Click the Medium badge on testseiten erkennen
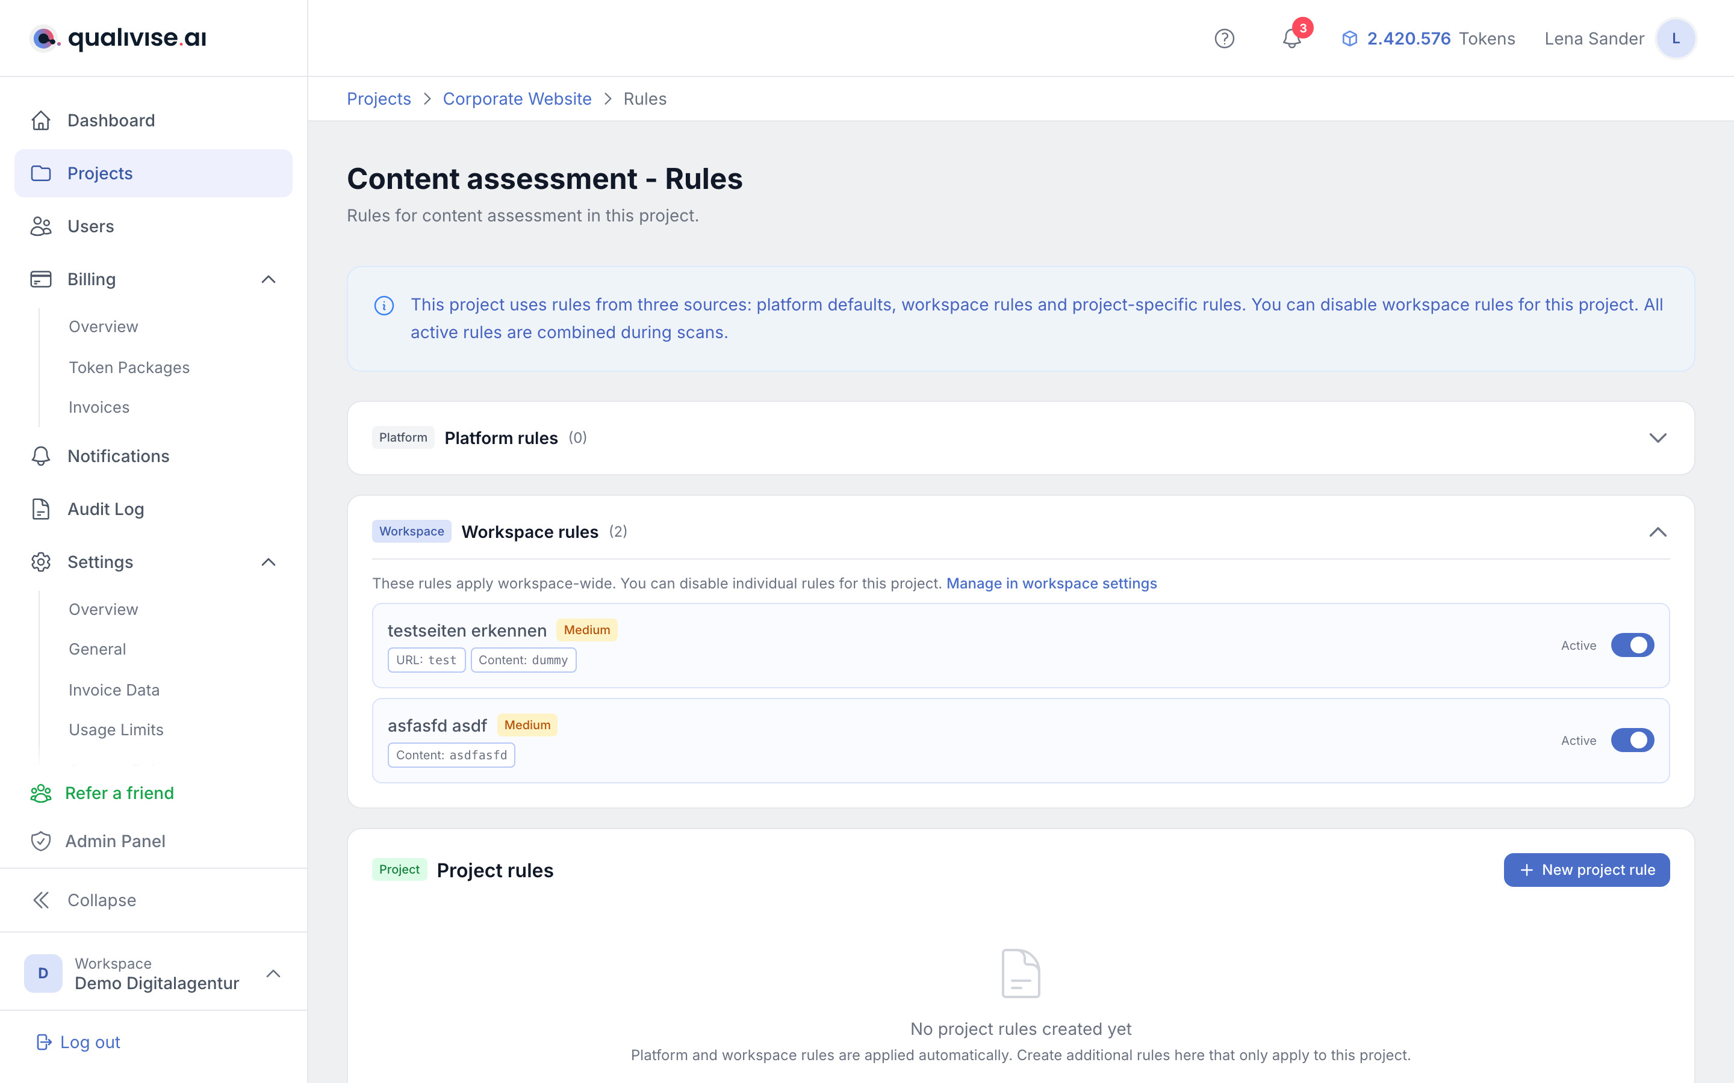 tap(587, 629)
